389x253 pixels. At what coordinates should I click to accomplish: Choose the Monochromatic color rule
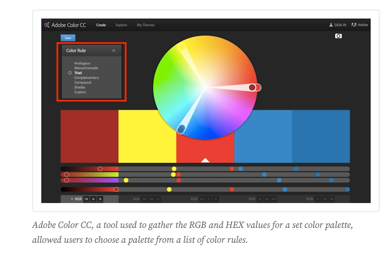tap(86, 68)
